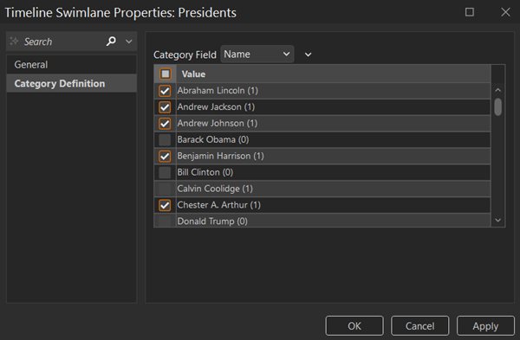520x340 pixels.
Task: Uncheck Chester A. Arthur checkbox
Action: tap(165, 205)
